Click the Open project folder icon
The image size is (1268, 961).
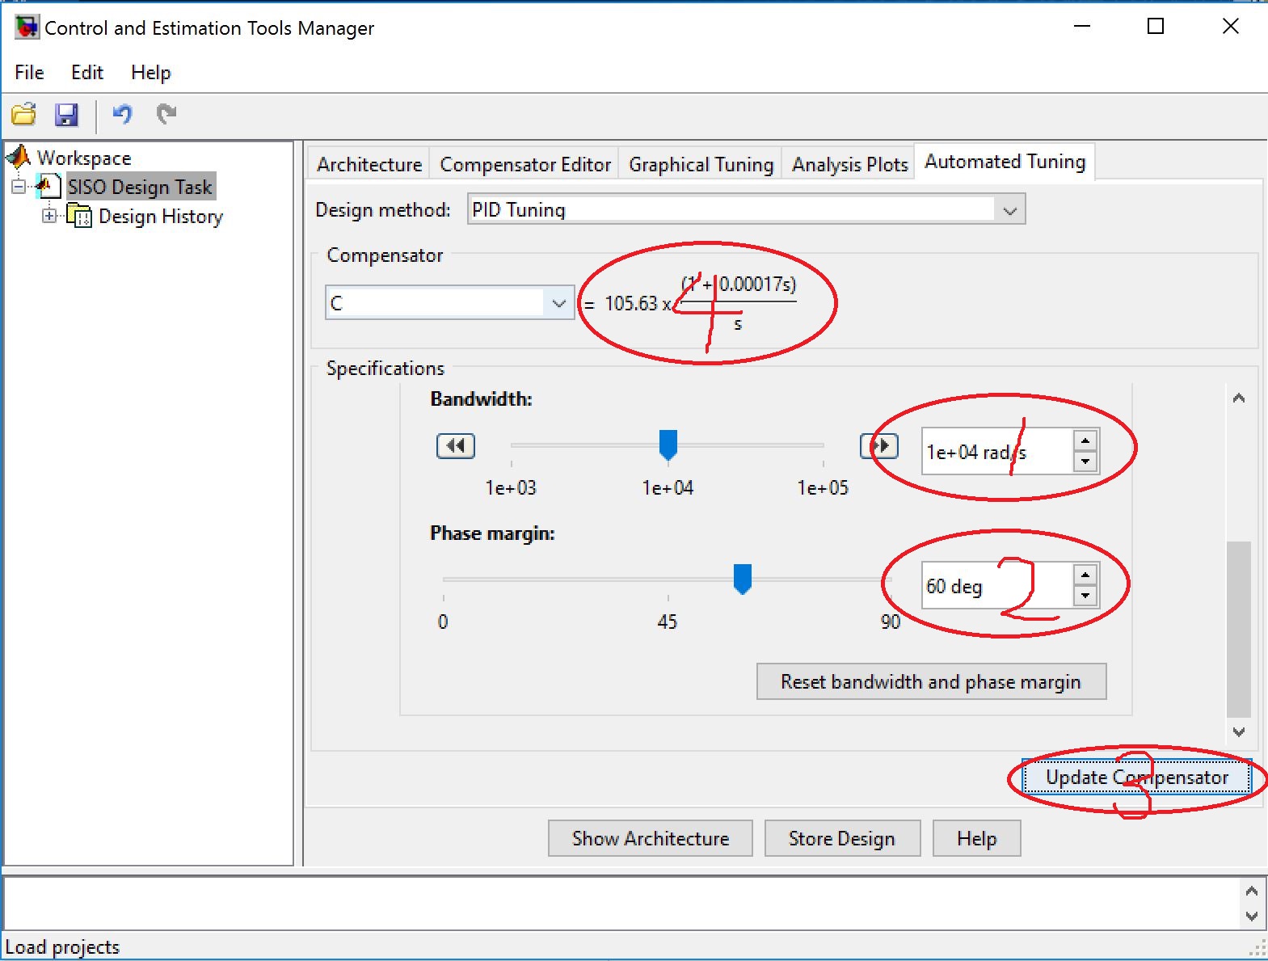coord(23,115)
